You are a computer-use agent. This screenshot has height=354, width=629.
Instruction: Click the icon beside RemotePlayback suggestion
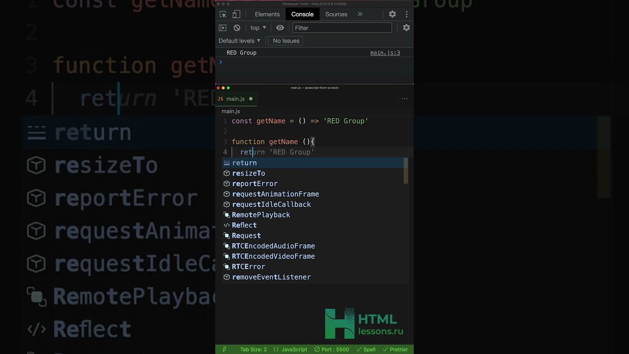click(x=227, y=215)
